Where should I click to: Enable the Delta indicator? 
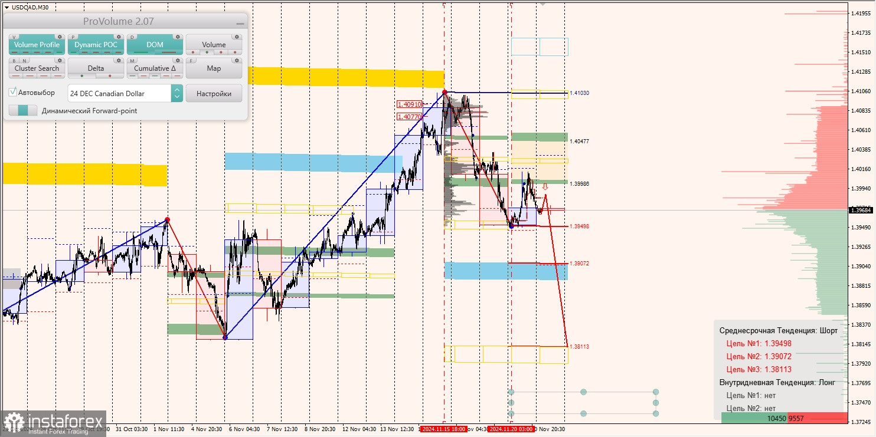pos(96,68)
